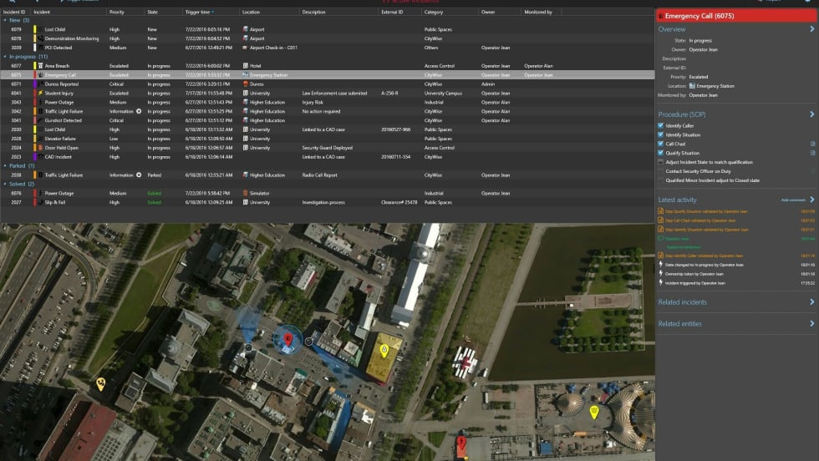Expand the Related incidents section
This screenshot has width=819, height=461.
tap(811, 302)
